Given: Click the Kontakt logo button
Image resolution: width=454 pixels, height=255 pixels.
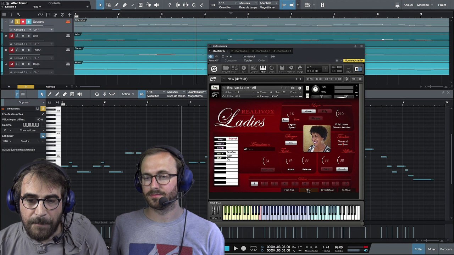Looking at the screenshot, I should click(x=214, y=69).
